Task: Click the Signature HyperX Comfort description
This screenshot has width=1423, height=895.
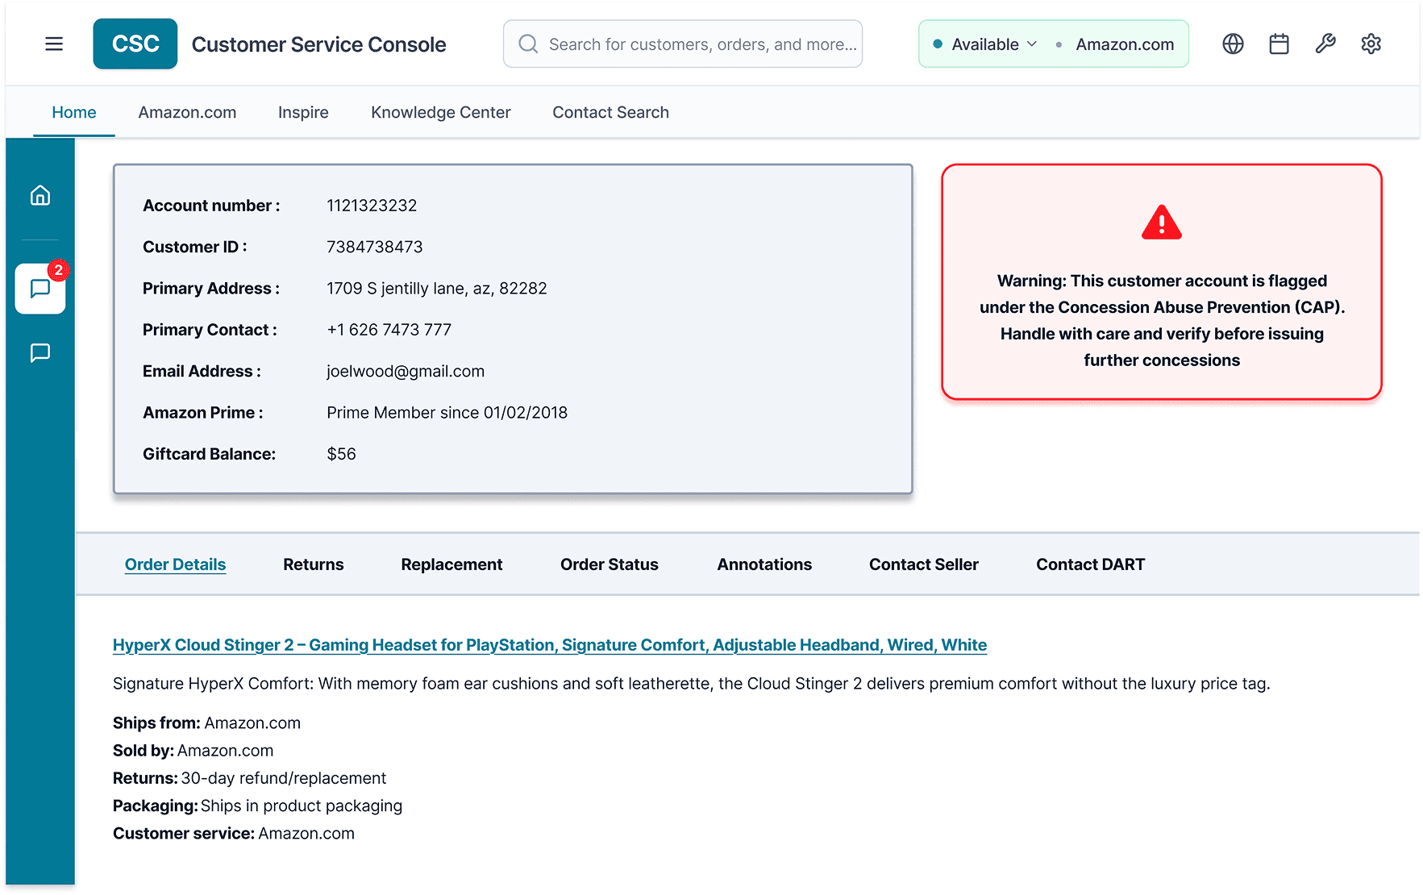Action: (692, 684)
